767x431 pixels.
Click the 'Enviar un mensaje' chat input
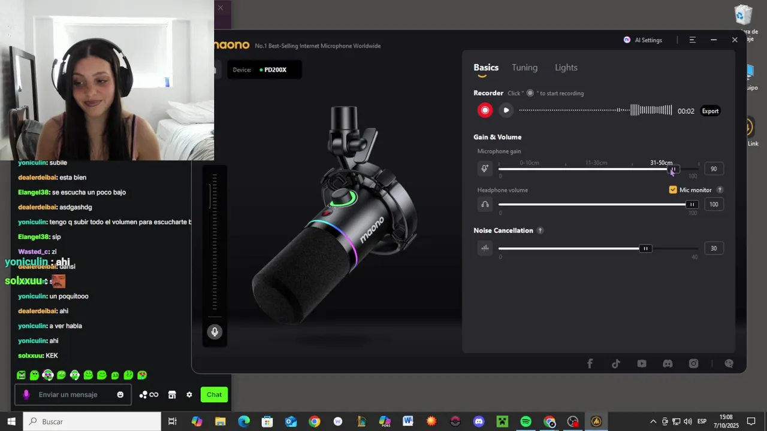[72, 394]
